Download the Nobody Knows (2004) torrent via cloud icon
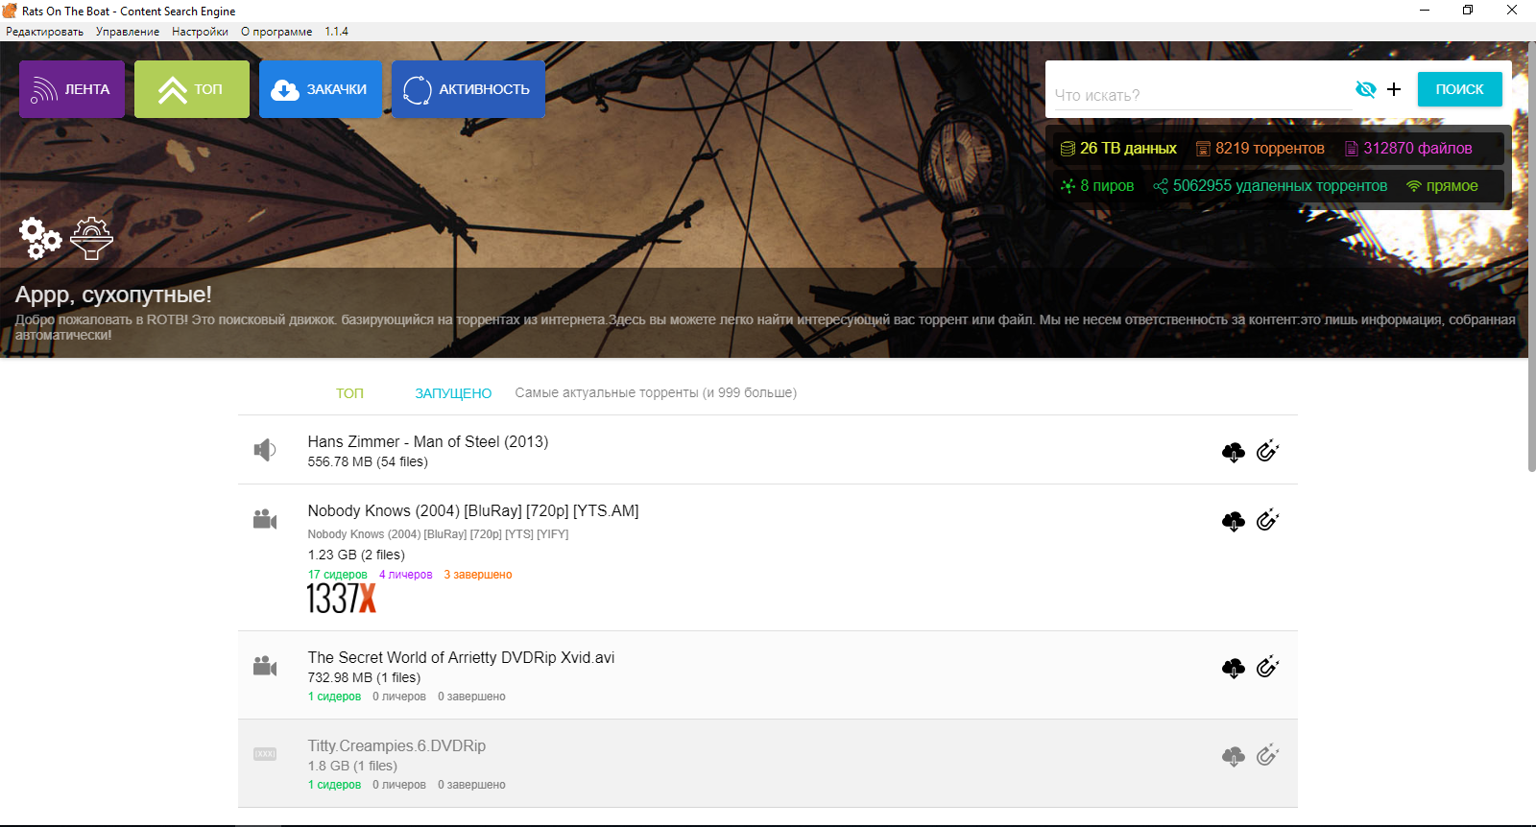Viewport: 1536px width, 827px height. 1234,521
